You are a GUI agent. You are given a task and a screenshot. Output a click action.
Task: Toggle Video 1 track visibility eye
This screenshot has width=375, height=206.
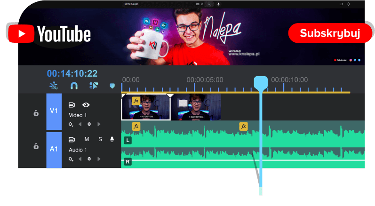86,105
